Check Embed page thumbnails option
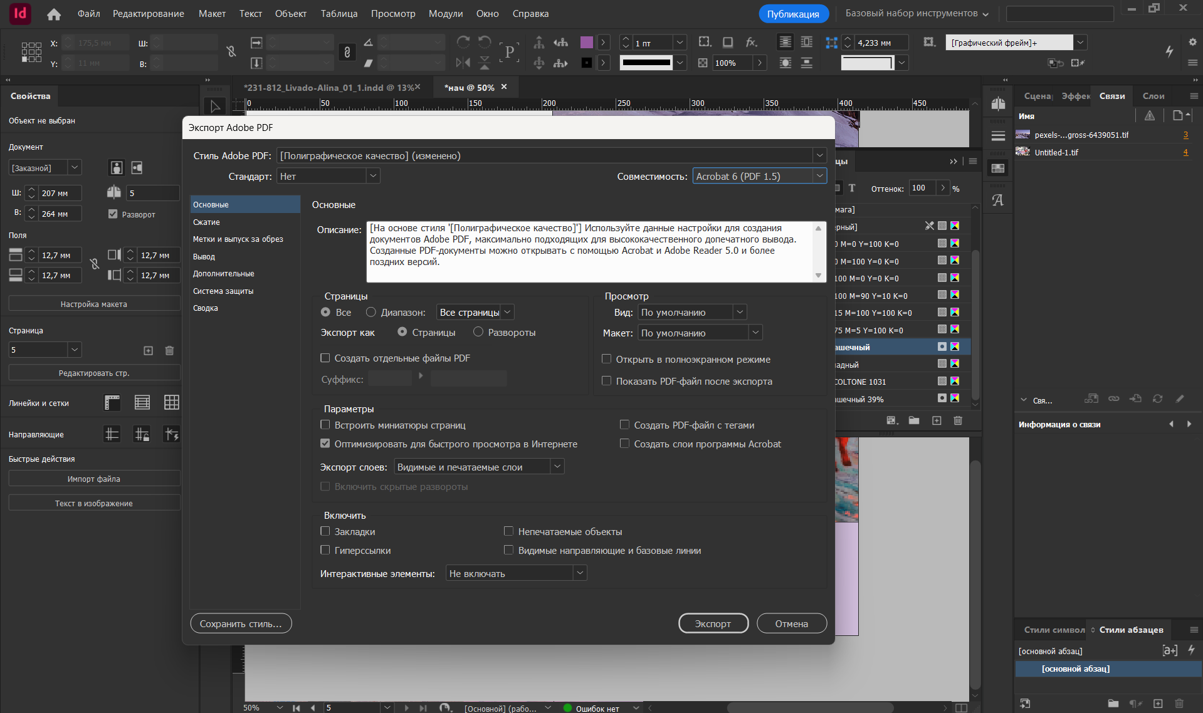Viewport: 1203px width, 713px height. (x=325, y=425)
